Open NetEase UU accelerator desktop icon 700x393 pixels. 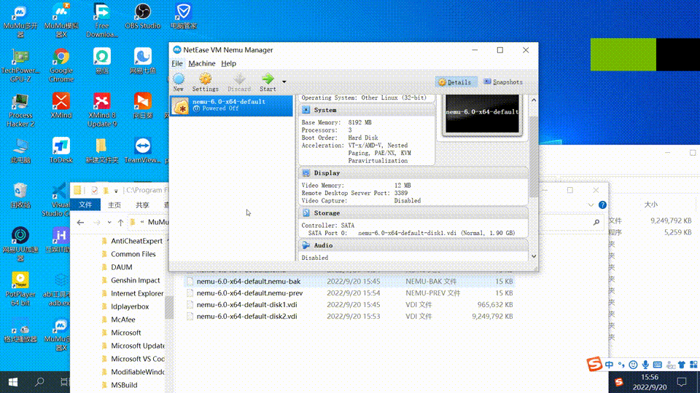tap(20, 245)
